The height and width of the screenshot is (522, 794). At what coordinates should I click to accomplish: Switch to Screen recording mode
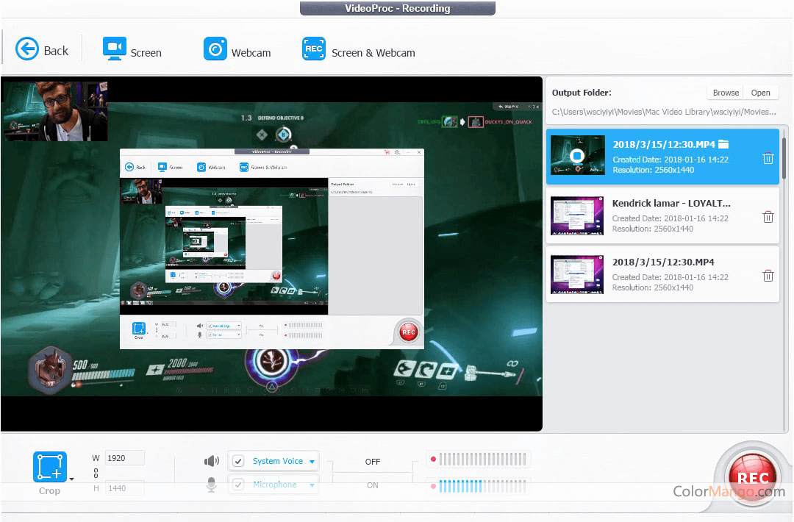pyautogui.click(x=132, y=50)
